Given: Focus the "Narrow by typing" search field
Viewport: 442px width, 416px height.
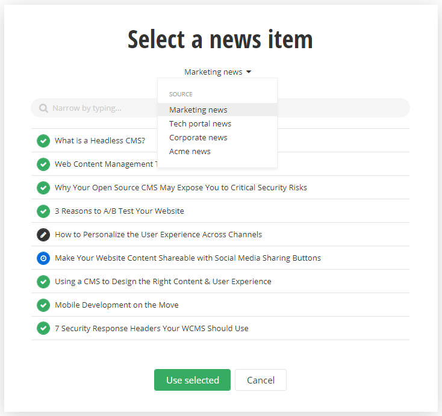Looking at the screenshot, I should pyautogui.click(x=96, y=108).
